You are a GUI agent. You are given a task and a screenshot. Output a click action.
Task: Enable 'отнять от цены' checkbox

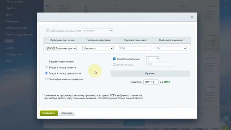114,64
